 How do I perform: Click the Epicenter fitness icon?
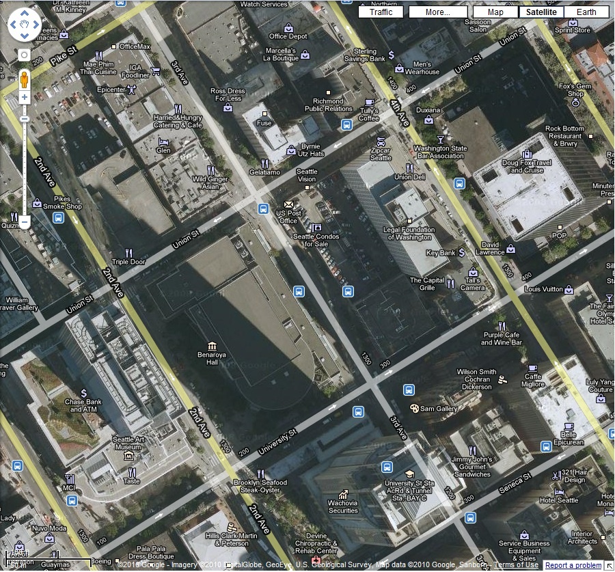[x=131, y=90]
